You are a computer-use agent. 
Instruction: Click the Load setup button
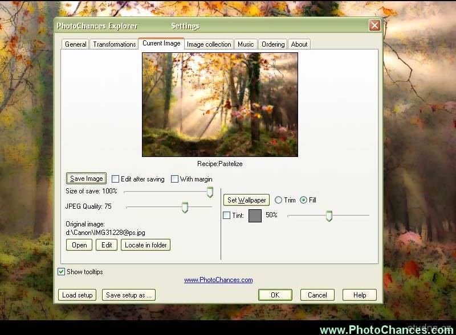[x=77, y=295]
